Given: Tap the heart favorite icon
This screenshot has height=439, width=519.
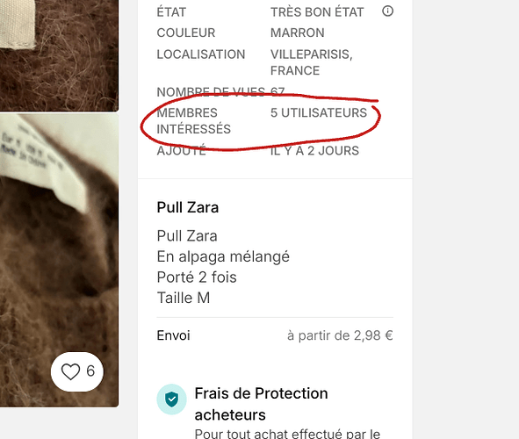Looking at the screenshot, I should coord(70,371).
